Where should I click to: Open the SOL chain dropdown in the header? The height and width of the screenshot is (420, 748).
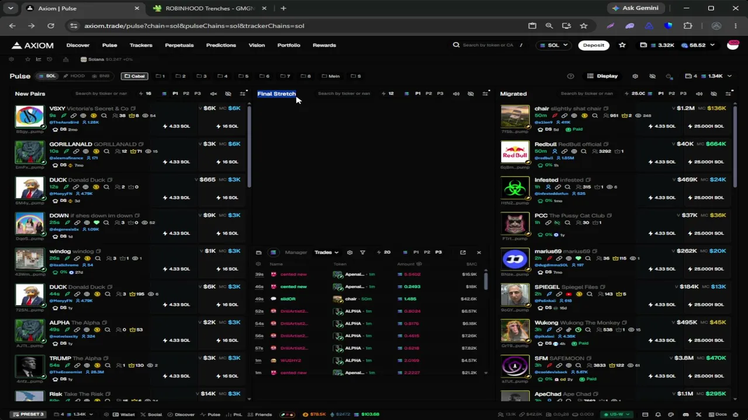[554, 45]
